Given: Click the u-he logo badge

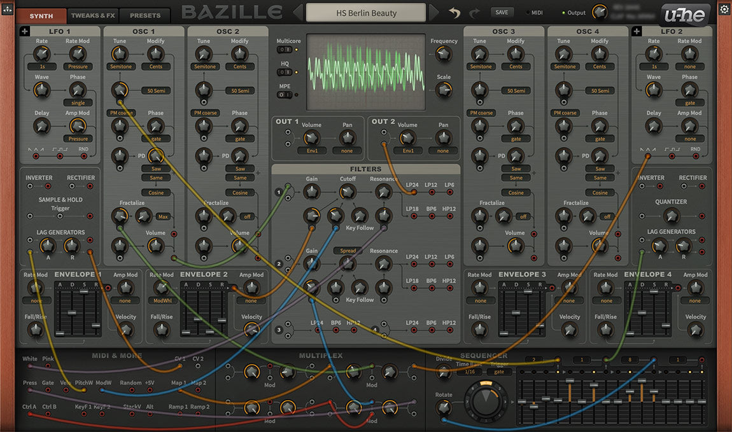Looking at the screenshot, I should pos(685,15).
